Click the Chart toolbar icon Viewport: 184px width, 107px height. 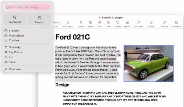pyautogui.click(x=100, y=22)
